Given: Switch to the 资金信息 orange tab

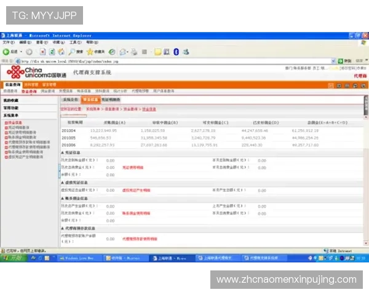Looking at the screenshot, I should tap(90, 99).
